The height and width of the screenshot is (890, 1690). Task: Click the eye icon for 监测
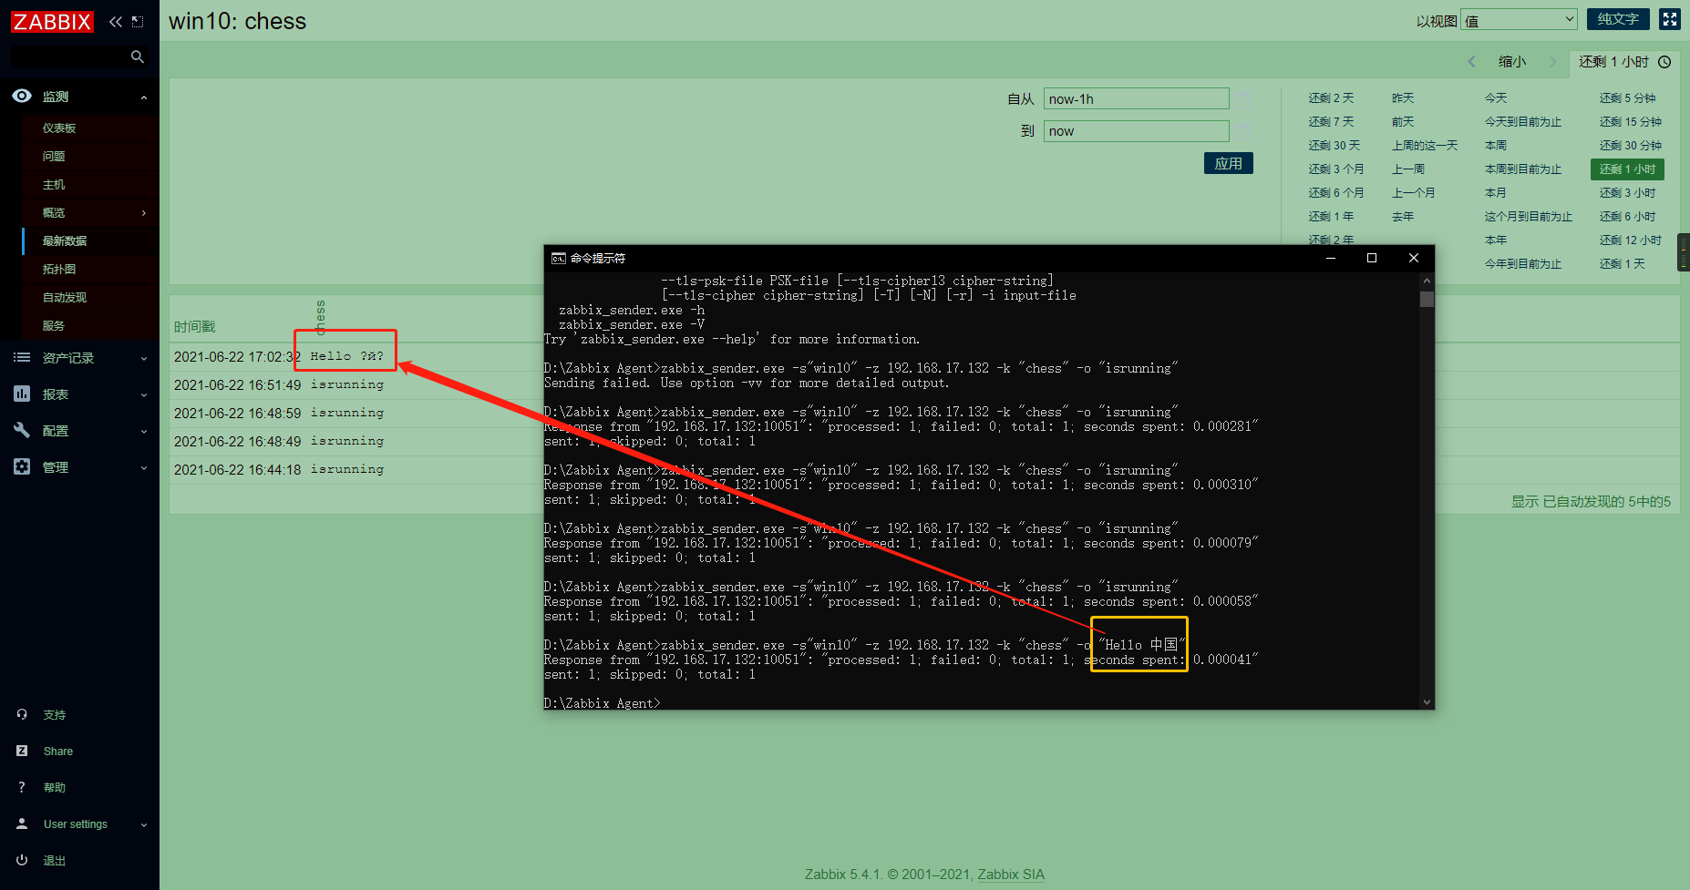point(22,96)
